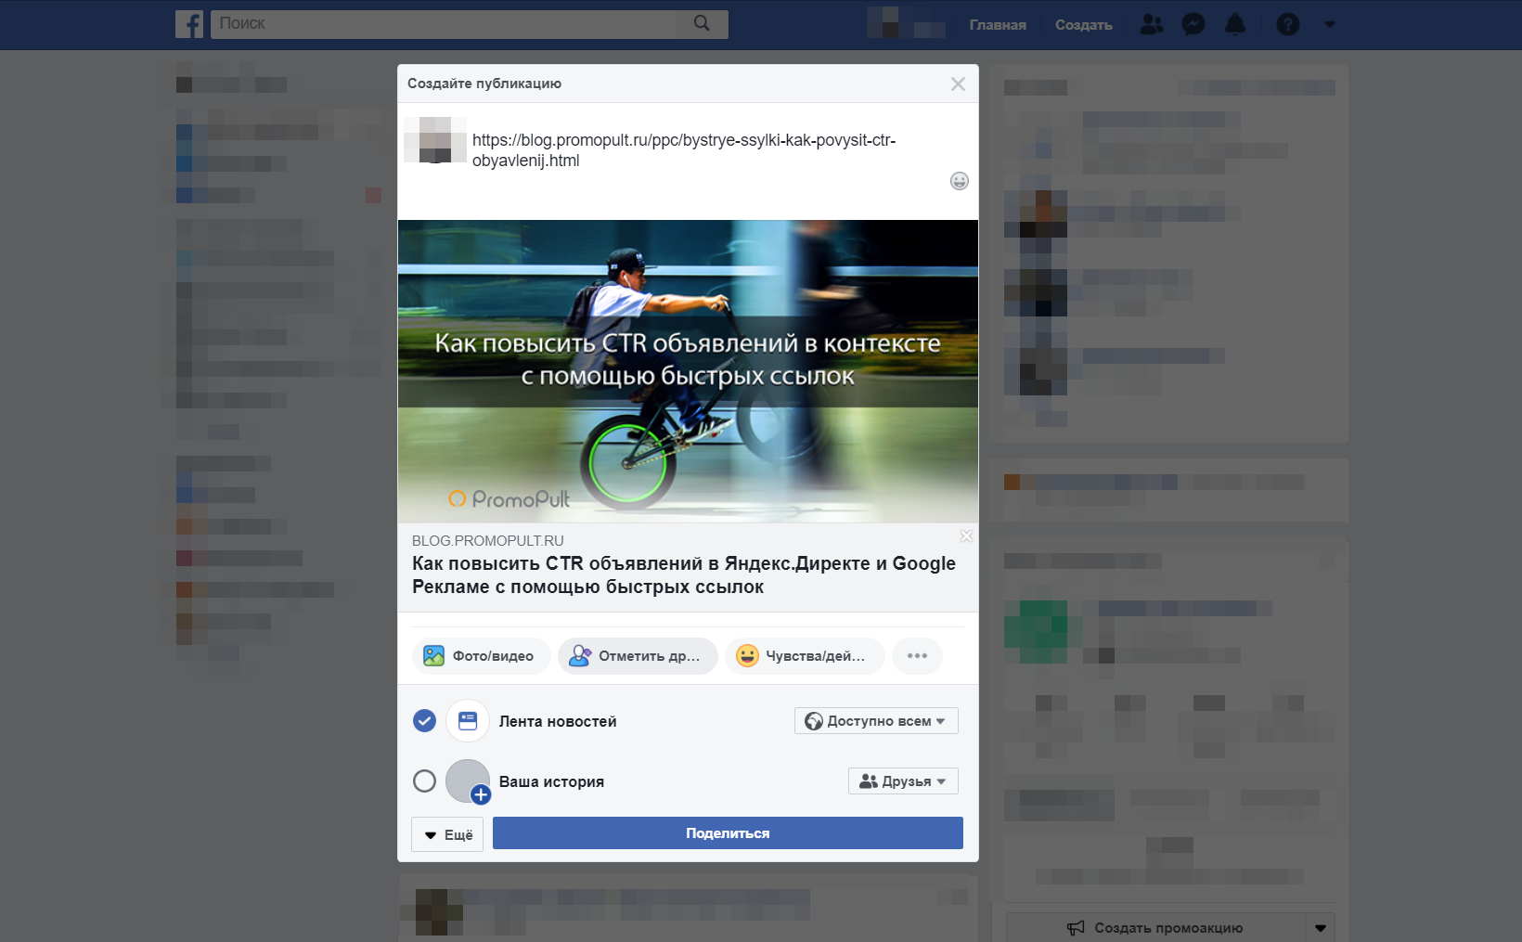Open friend requests icon in top bar
This screenshot has width=1522, height=942.
(1152, 24)
